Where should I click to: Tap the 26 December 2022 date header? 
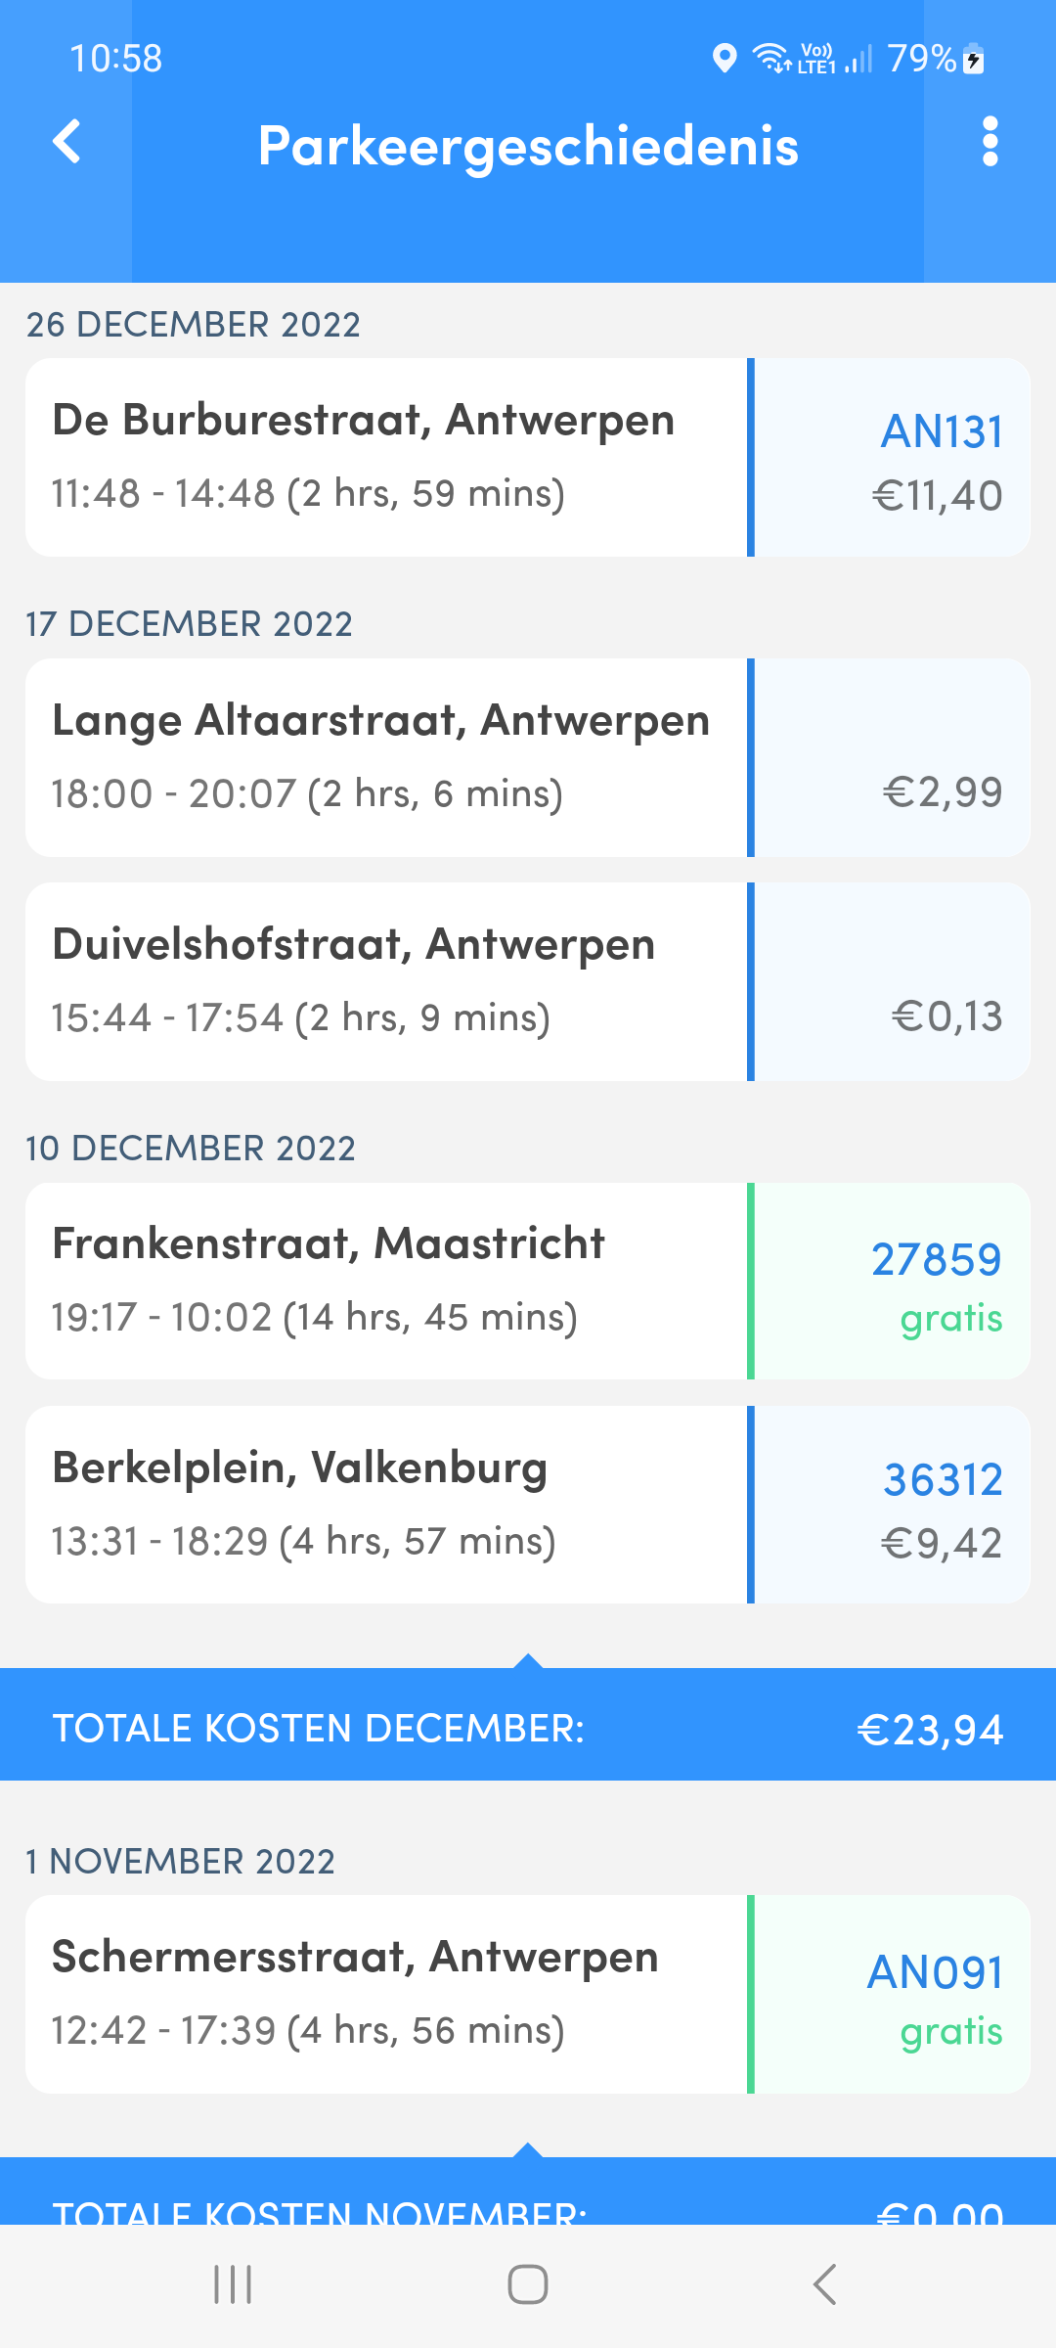[x=194, y=324]
